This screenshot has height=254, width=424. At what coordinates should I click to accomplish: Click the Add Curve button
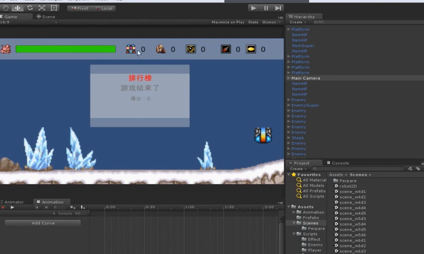pos(43,223)
